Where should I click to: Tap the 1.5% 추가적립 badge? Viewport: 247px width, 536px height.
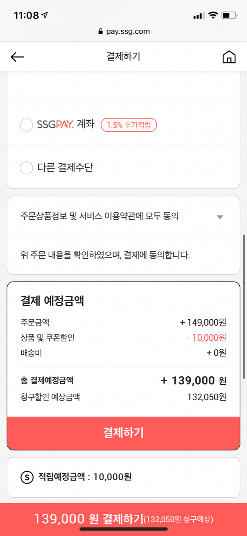coord(129,125)
